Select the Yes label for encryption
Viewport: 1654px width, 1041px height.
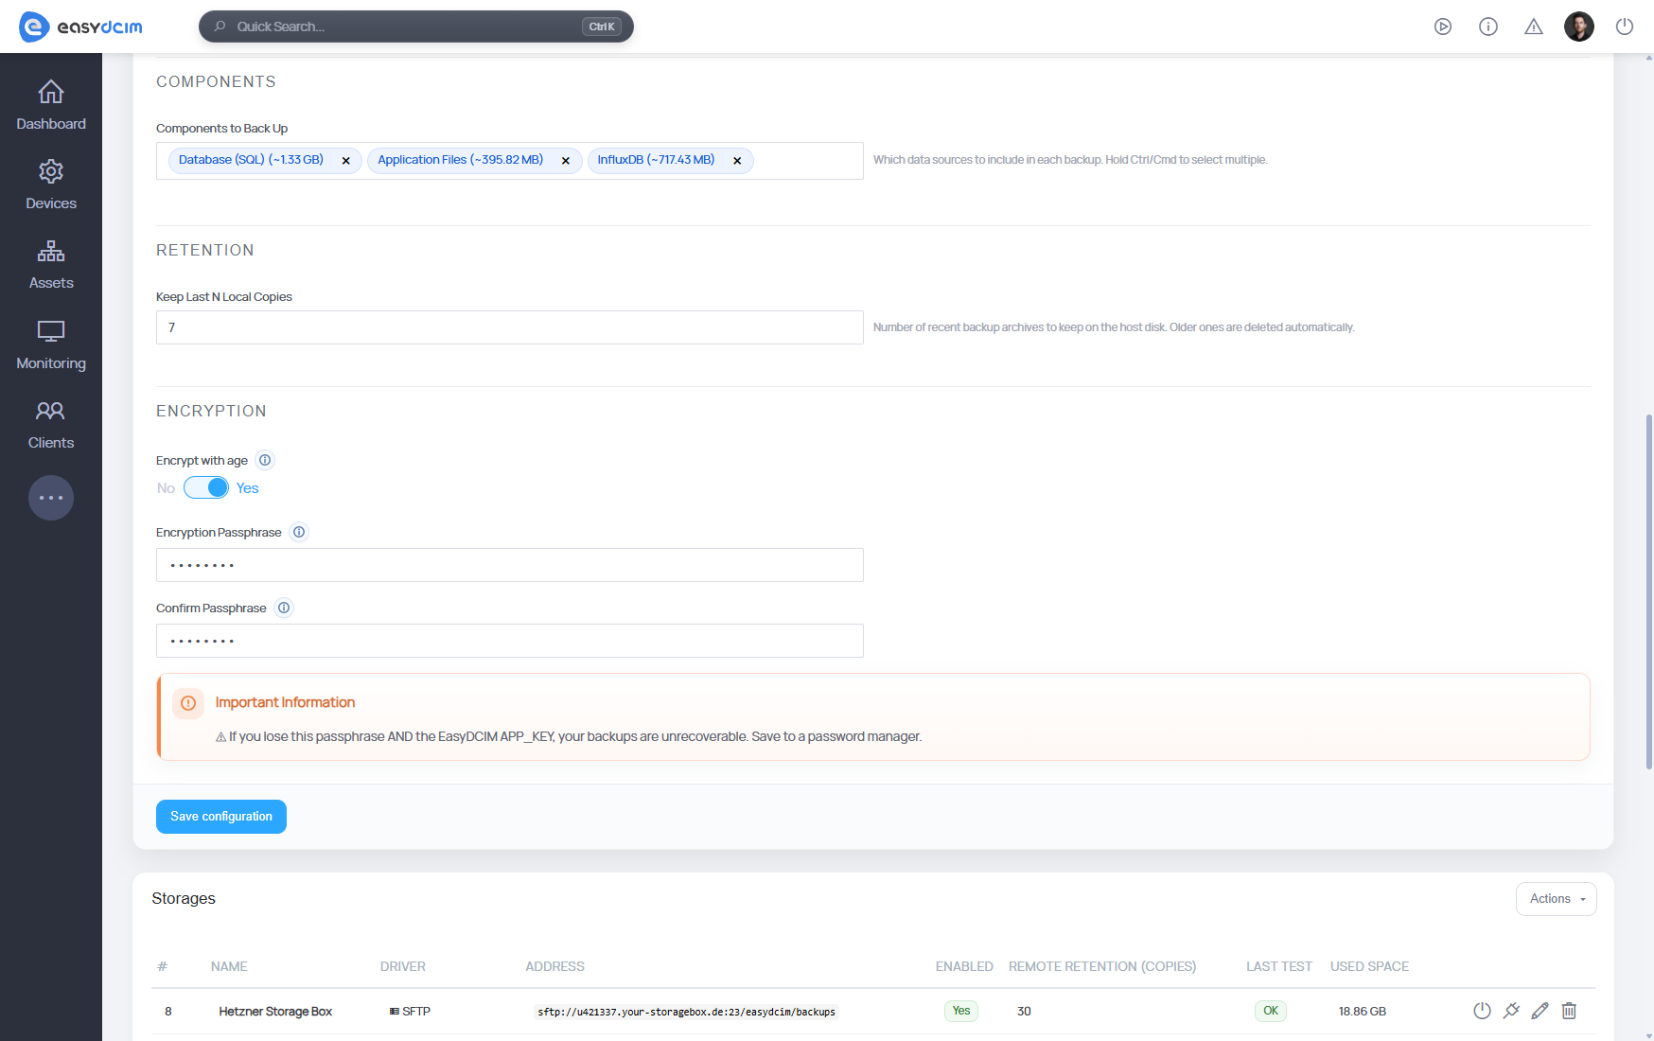pos(247,488)
